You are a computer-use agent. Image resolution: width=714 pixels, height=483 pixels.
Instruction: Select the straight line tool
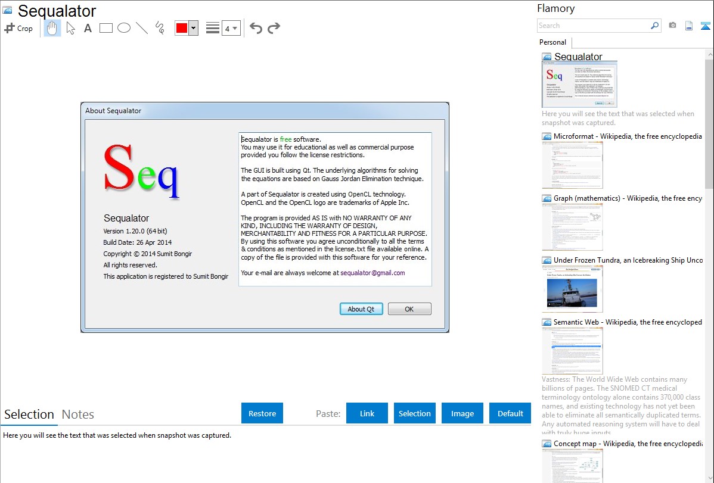[142, 28]
